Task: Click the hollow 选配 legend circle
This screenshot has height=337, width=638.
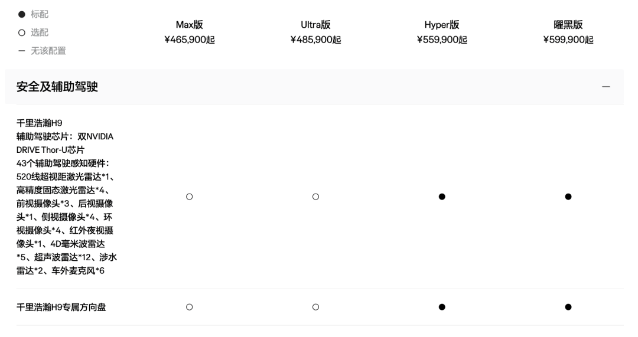Action: coord(21,32)
